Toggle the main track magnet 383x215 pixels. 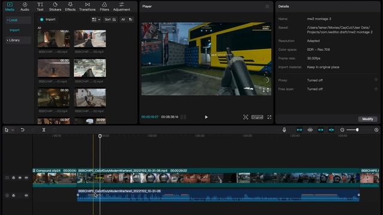coord(299,130)
